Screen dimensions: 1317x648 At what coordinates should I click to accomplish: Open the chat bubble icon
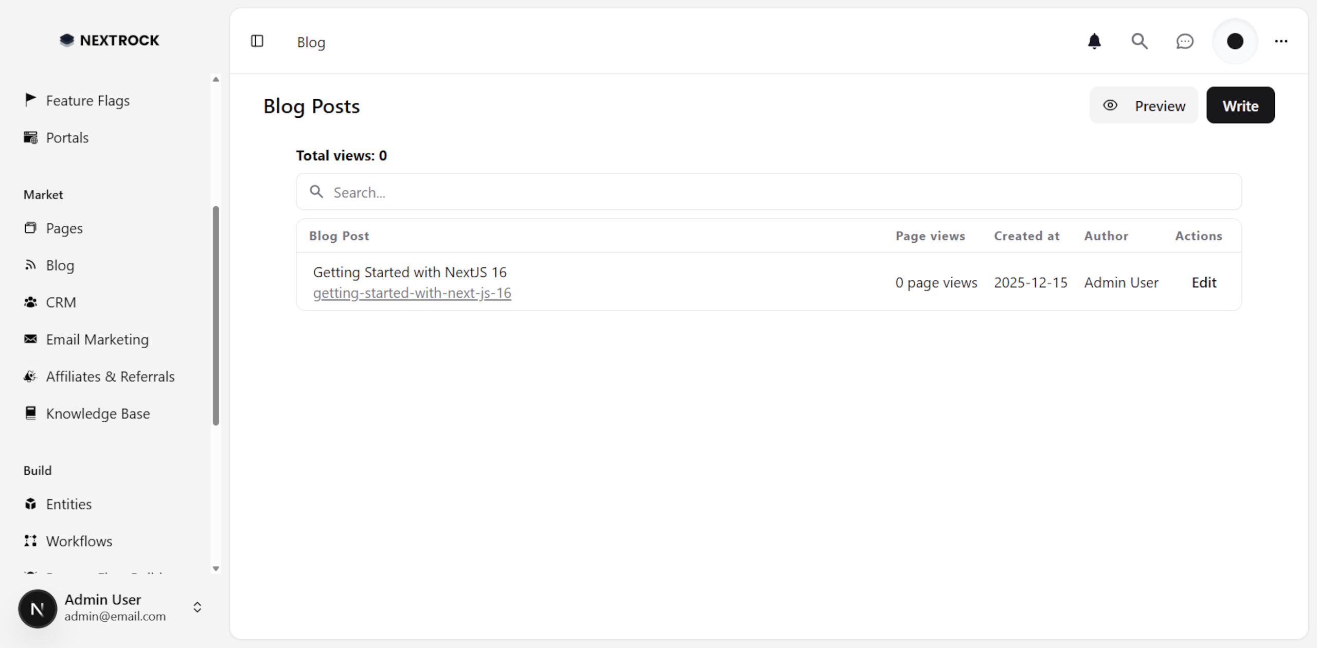tap(1184, 41)
